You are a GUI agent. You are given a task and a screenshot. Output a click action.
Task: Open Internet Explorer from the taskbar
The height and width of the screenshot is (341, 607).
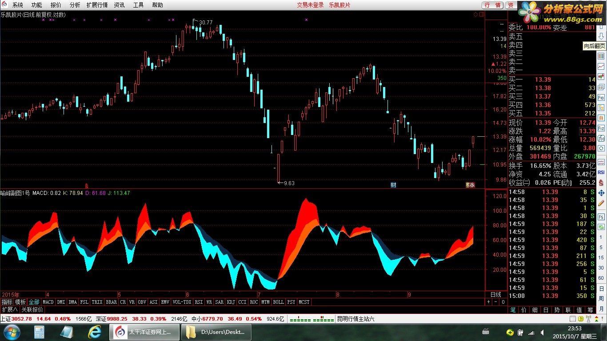(95, 332)
